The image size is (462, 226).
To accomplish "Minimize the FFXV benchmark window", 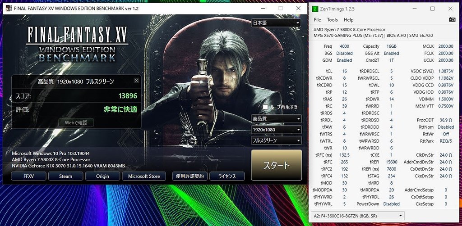I will click(263, 8).
